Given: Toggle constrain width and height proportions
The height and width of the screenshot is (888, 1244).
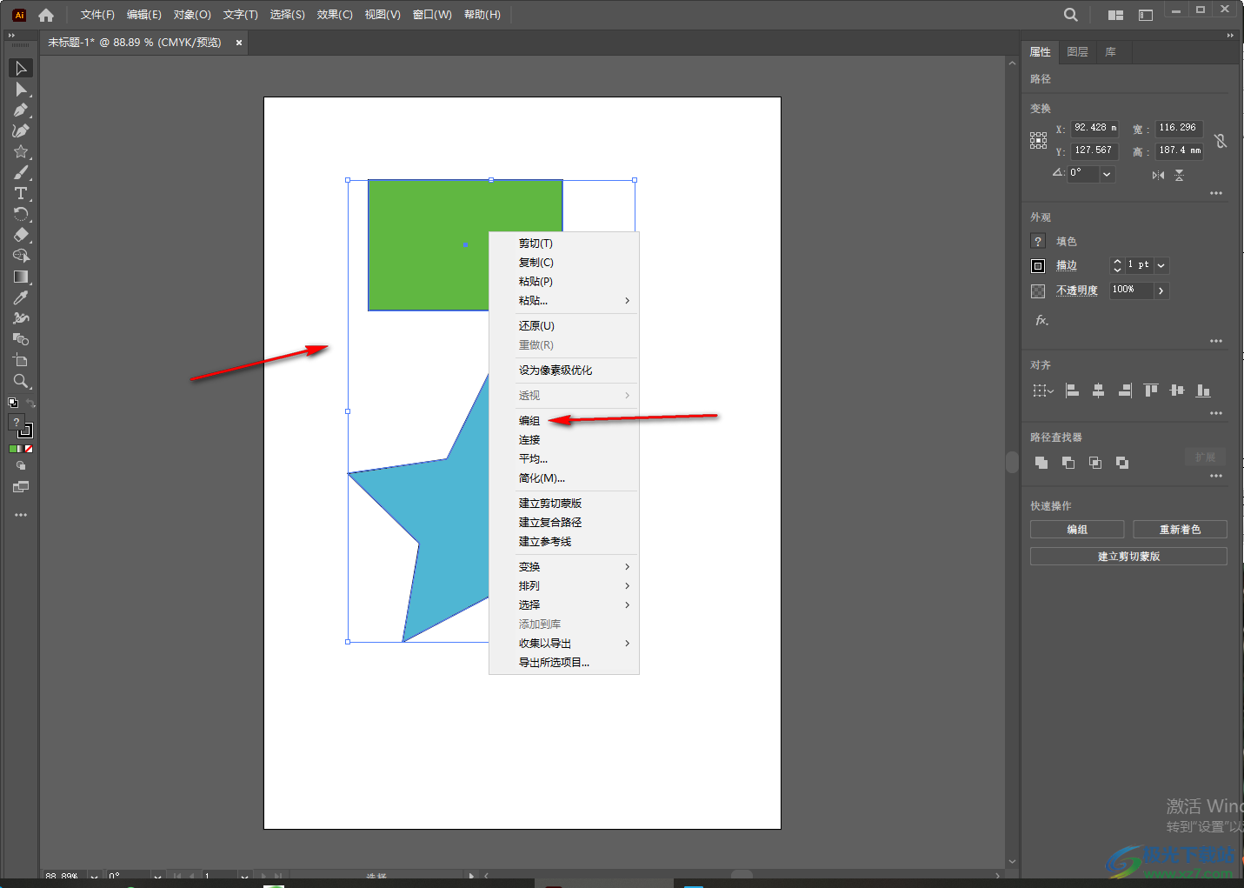Looking at the screenshot, I should tap(1221, 140).
